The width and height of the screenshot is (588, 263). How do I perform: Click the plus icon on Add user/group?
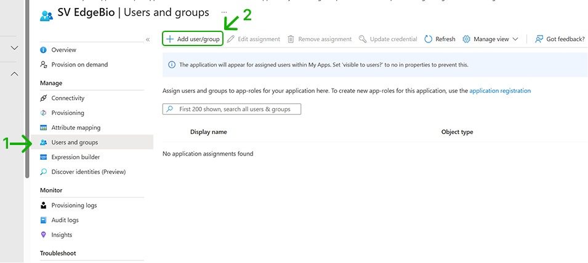pyautogui.click(x=170, y=39)
